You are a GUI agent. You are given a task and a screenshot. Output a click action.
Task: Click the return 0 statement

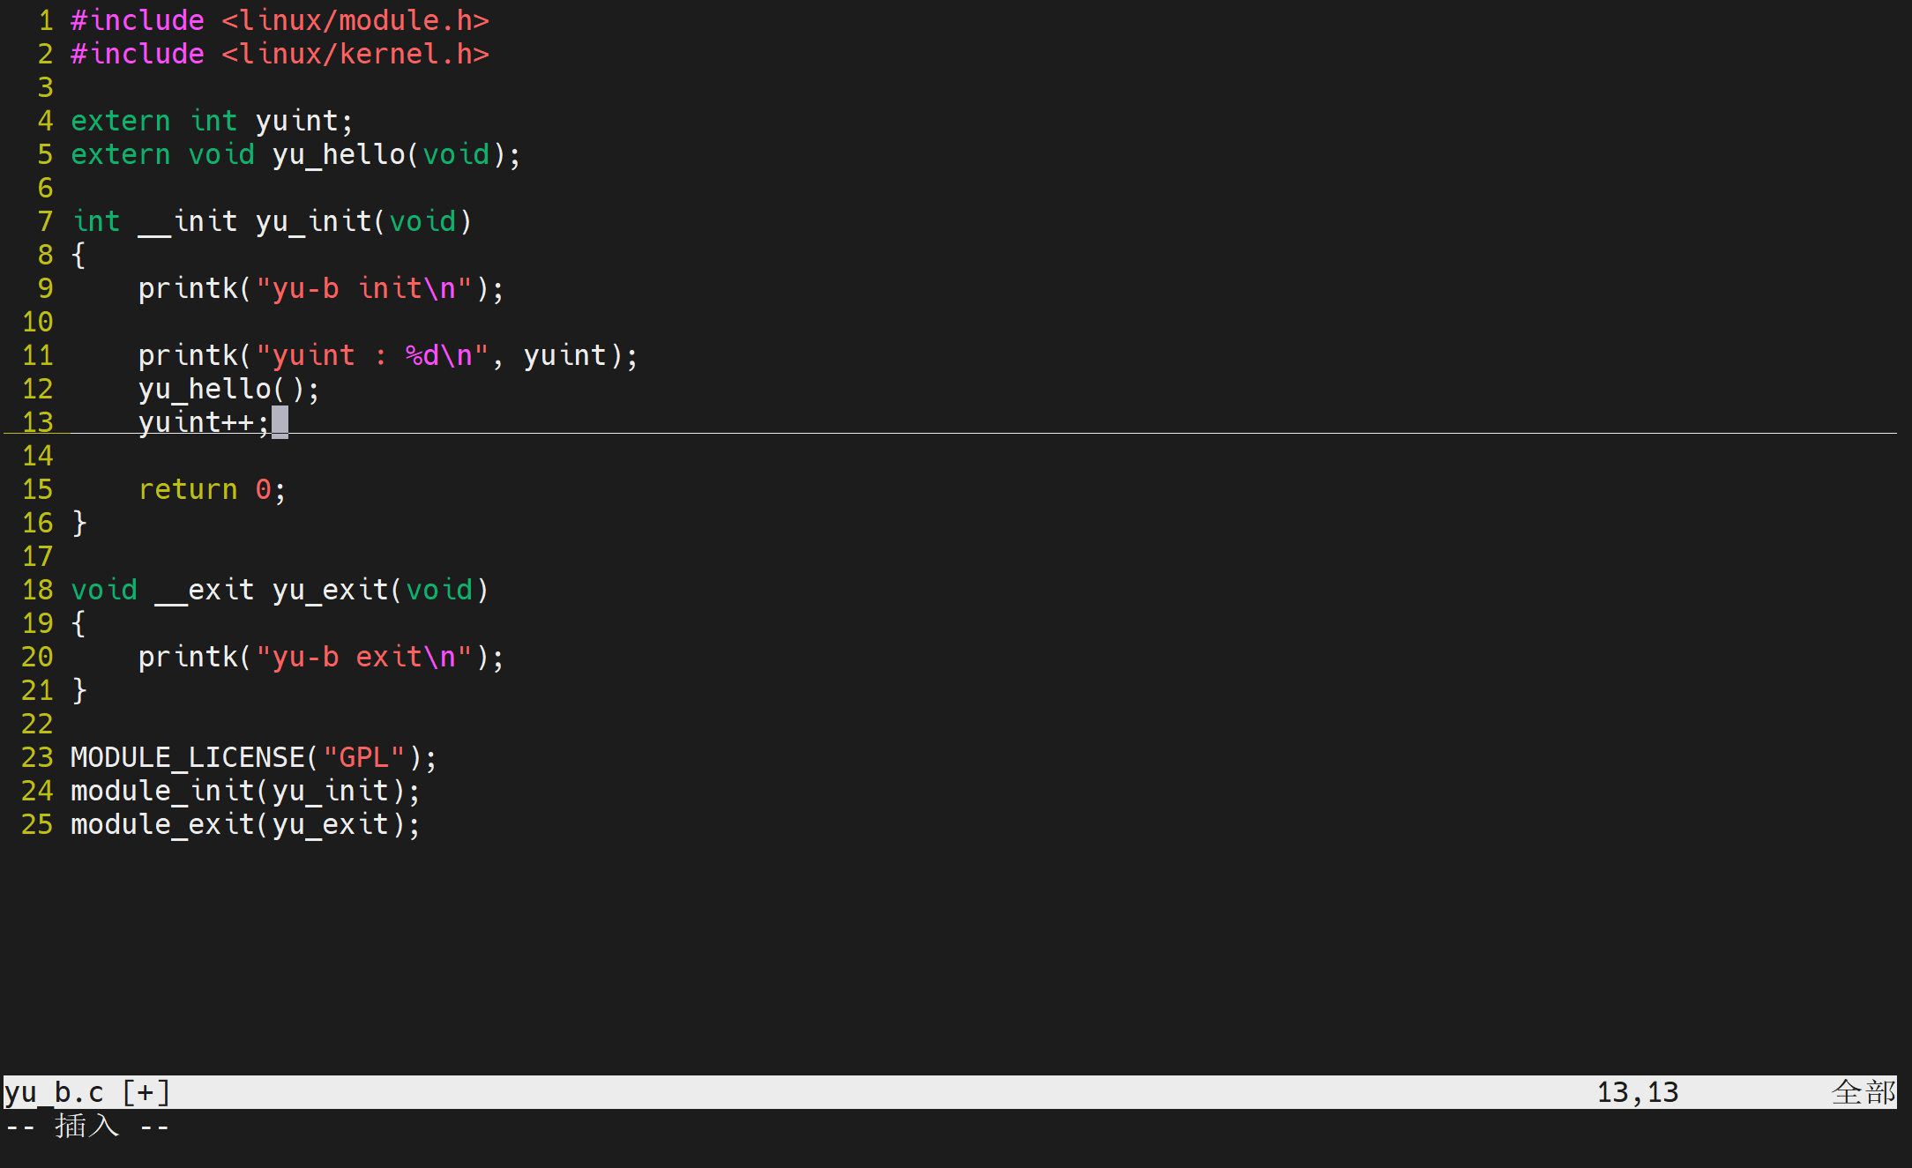pos(212,489)
